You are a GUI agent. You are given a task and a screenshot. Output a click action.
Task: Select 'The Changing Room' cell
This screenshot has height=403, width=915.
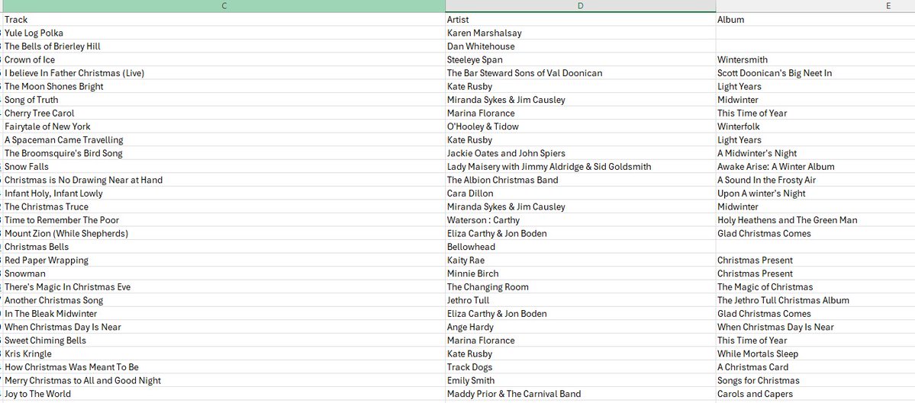(581, 287)
